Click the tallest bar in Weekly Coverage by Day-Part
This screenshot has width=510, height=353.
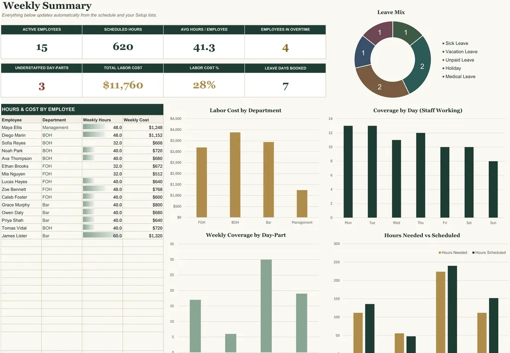[x=266, y=306]
